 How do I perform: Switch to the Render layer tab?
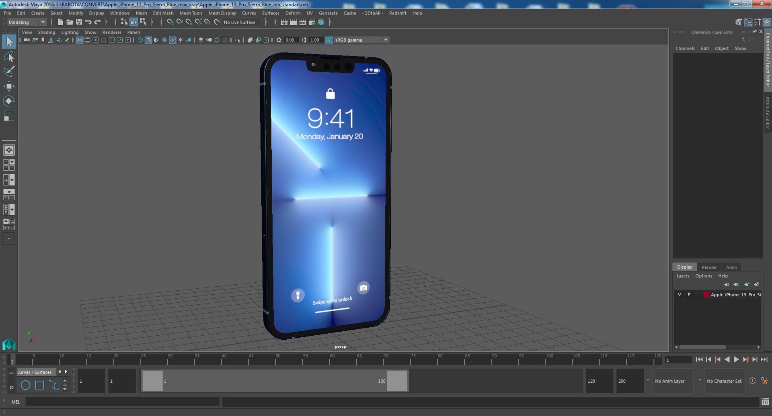point(709,267)
